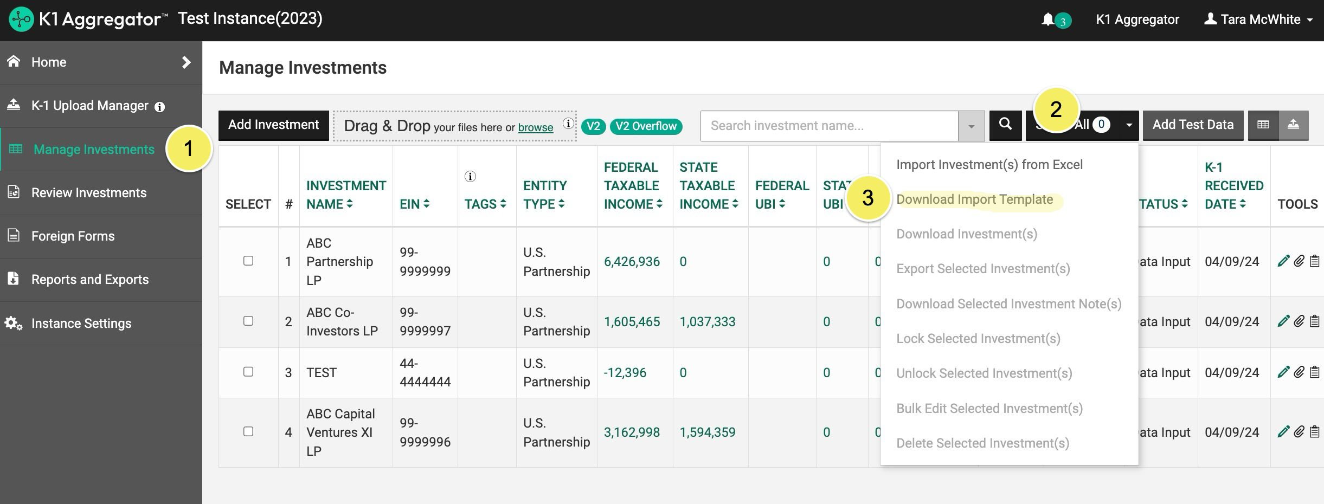Click info icon next to K-1 Upload Manager

click(159, 107)
